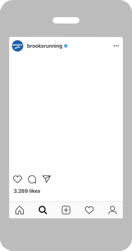This screenshot has width=132, height=251.
Task: Create a new post with the plus icon
Action: coord(66,210)
